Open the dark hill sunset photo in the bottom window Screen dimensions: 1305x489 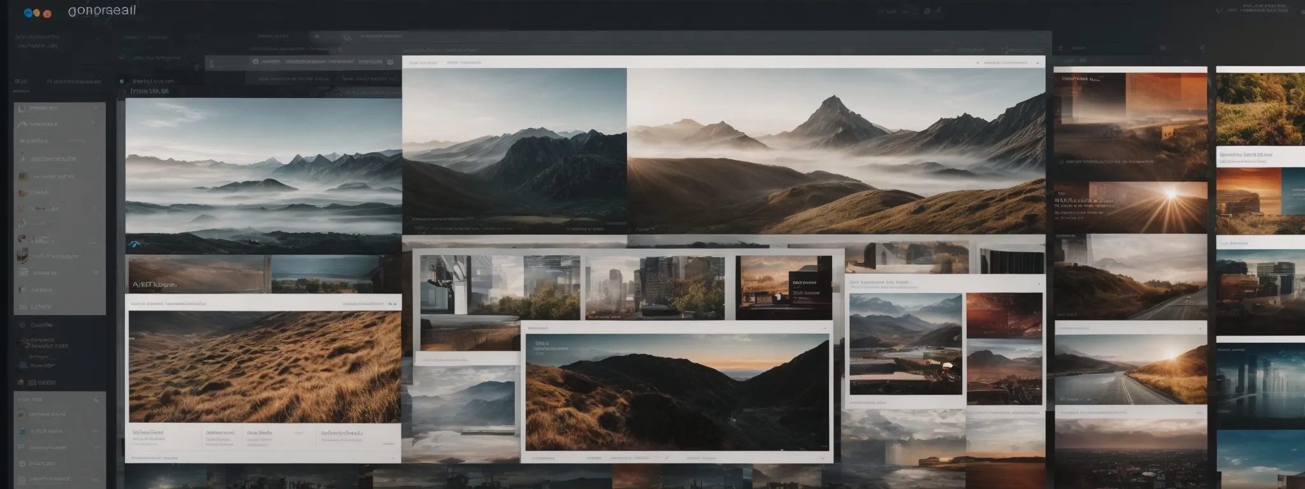coord(677,392)
